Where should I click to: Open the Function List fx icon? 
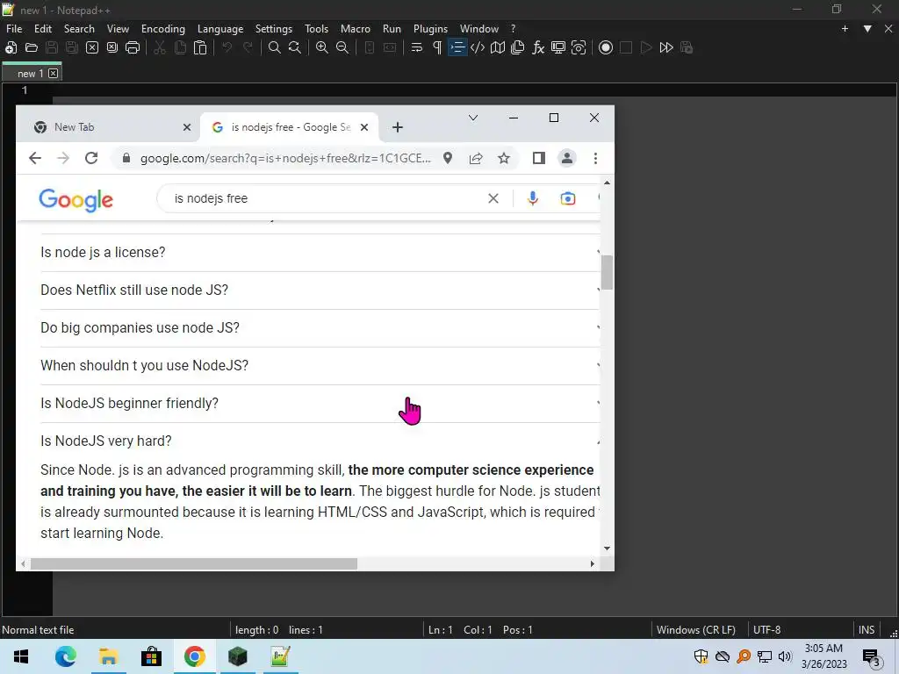538,47
